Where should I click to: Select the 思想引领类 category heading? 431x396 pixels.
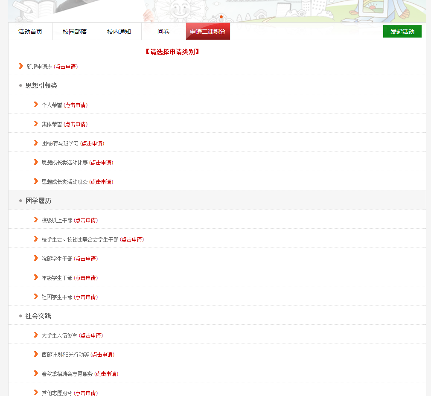(41, 86)
